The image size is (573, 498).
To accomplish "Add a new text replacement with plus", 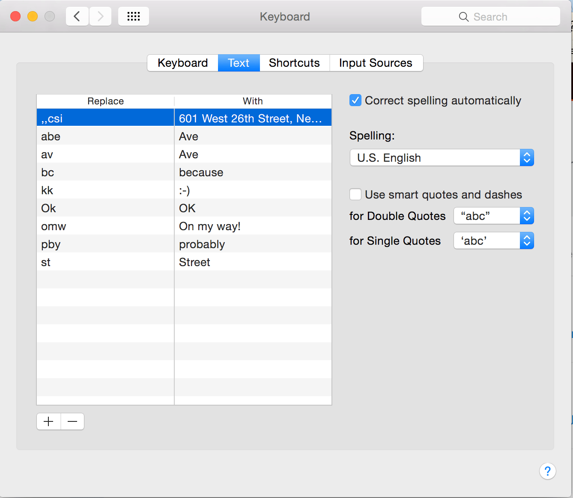I will [x=49, y=421].
